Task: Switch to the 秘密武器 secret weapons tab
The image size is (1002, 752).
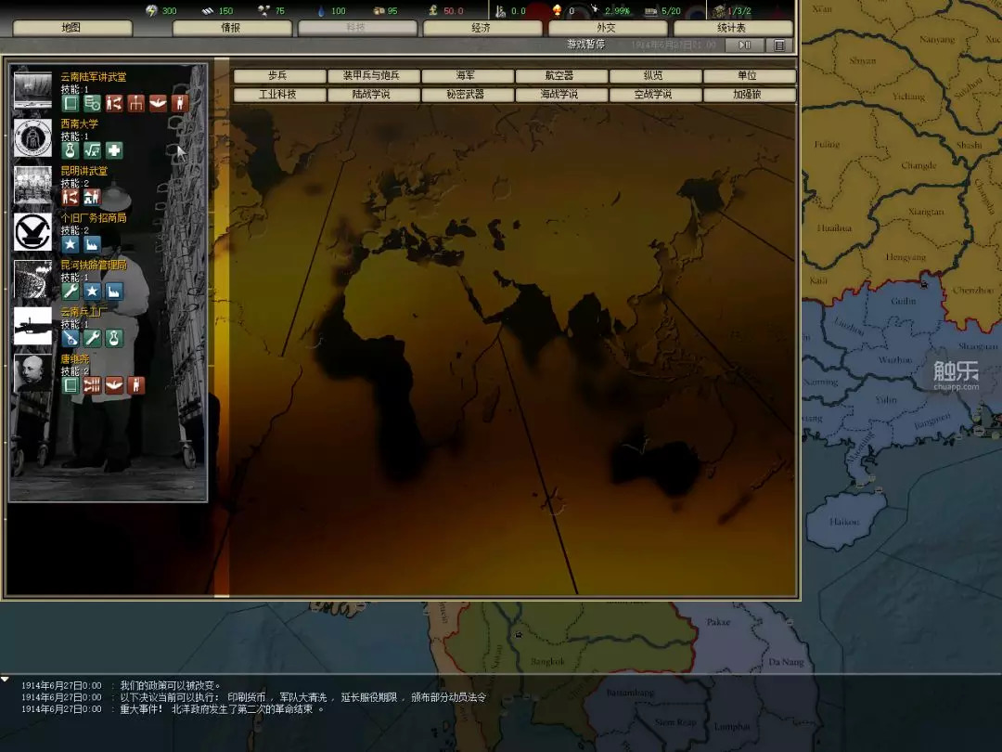Action: pyautogui.click(x=466, y=95)
